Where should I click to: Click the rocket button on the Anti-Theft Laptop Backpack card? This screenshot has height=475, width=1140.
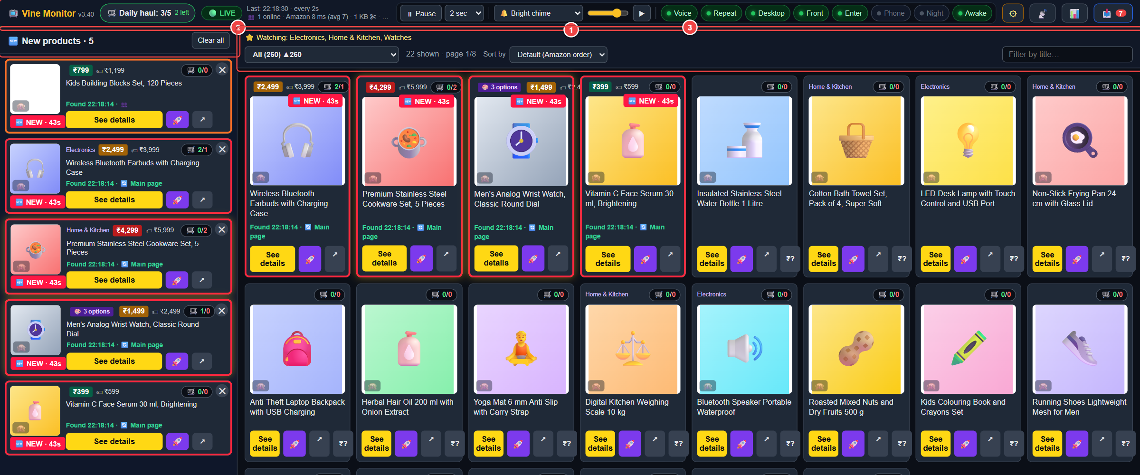coord(294,444)
